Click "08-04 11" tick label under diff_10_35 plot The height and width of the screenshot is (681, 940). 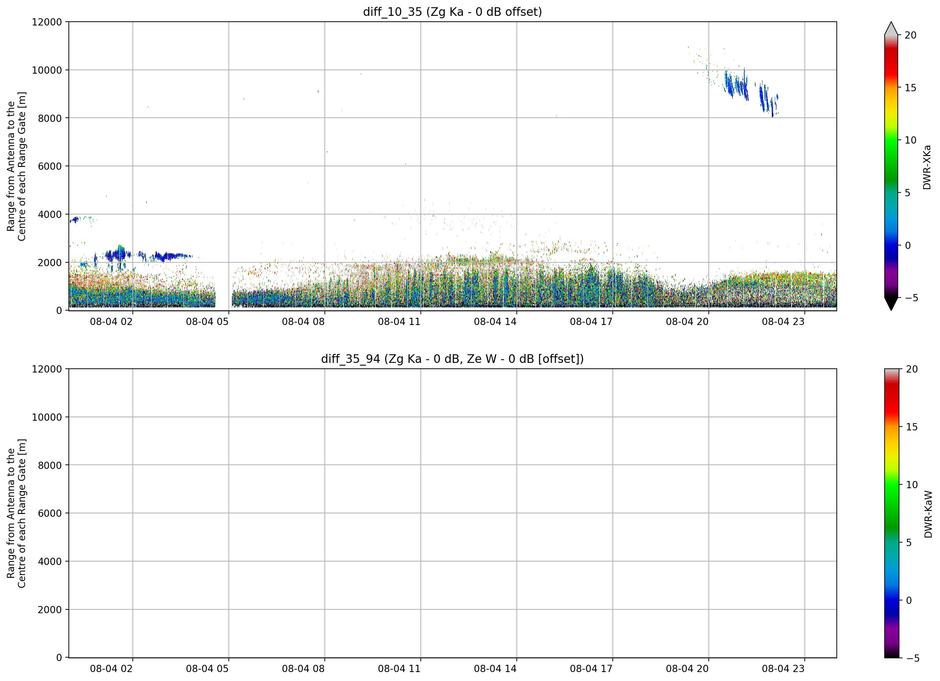coord(399,322)
